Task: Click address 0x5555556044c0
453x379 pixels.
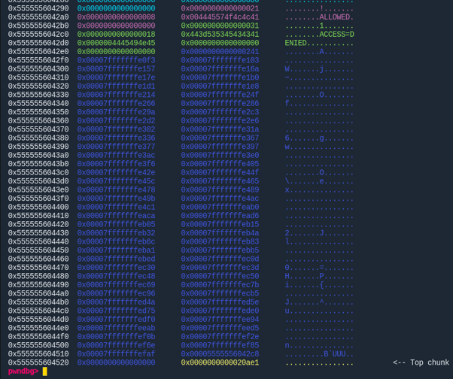Action: (x=38, y=311)
